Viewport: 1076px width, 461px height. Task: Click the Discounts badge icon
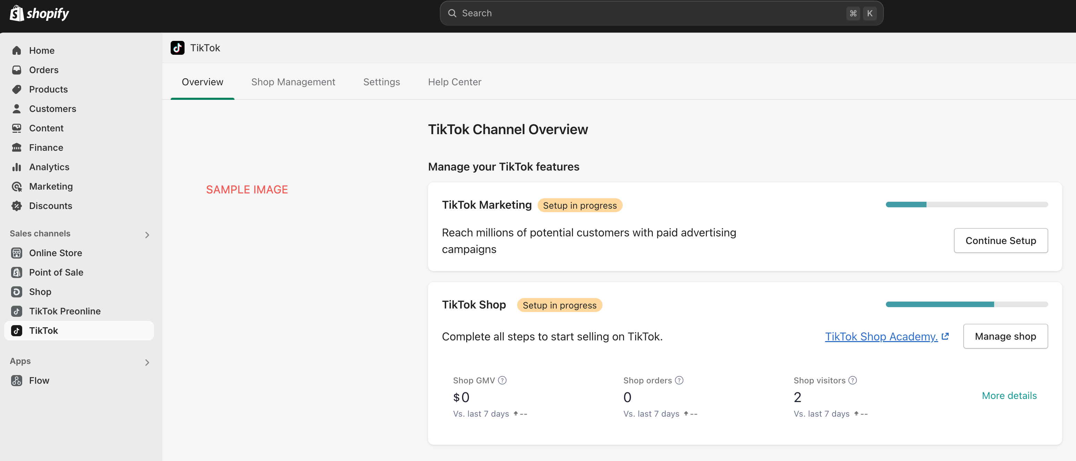pyautogui.click(x=17, y=206)
